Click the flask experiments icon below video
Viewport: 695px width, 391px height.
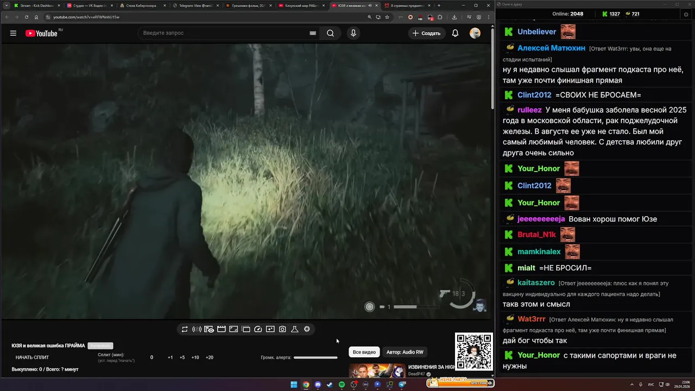(295, 329)
